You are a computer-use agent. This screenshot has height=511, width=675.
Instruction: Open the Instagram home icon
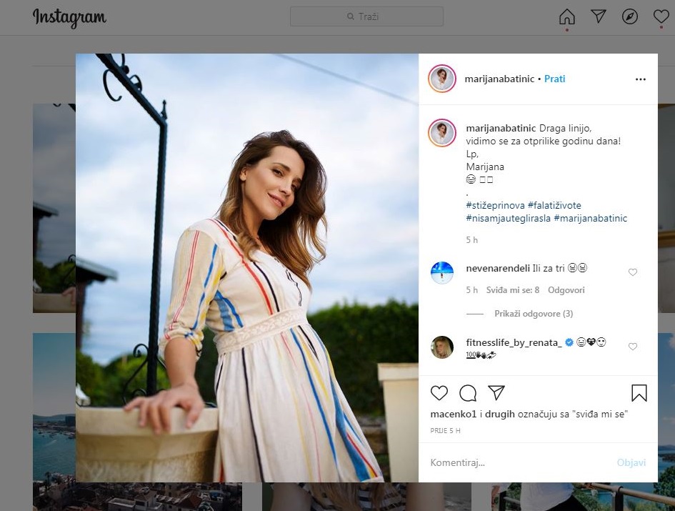[566, 17]
